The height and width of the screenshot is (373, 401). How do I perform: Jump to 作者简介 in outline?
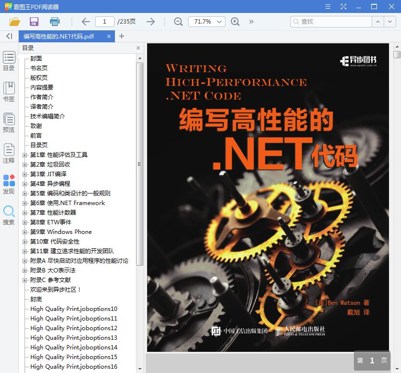click(x=42, y=97)
